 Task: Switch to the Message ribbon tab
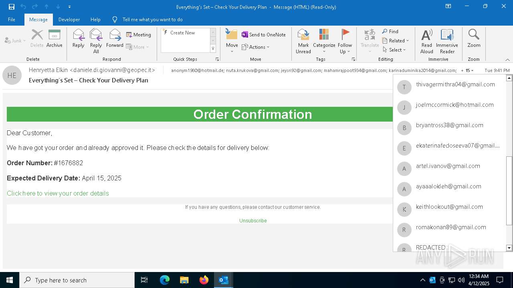[38, 19]
